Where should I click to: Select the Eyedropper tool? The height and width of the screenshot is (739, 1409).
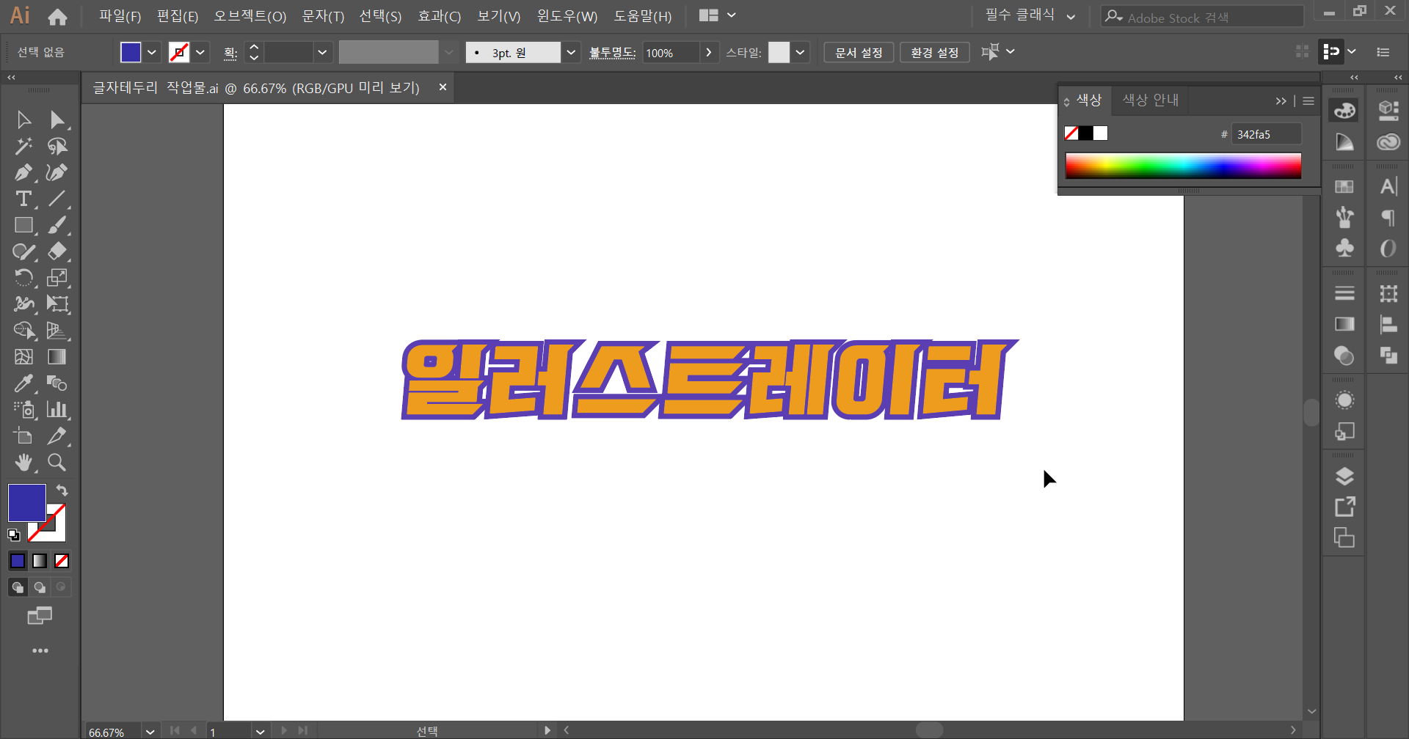click(x=23, y=383)
